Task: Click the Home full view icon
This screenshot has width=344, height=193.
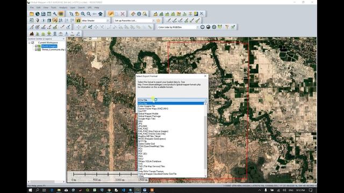Action: click(x=101, y=14)
